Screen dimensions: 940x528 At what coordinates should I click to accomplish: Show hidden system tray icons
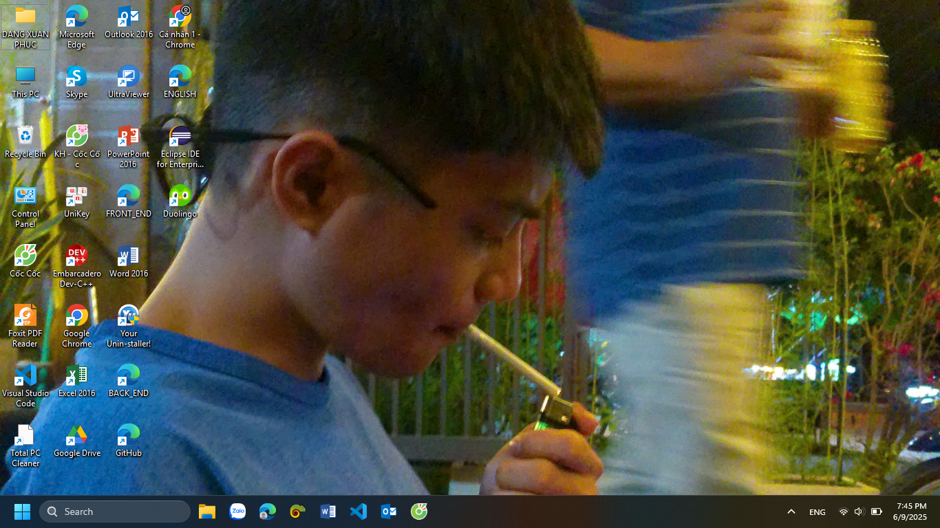(791, 511)
